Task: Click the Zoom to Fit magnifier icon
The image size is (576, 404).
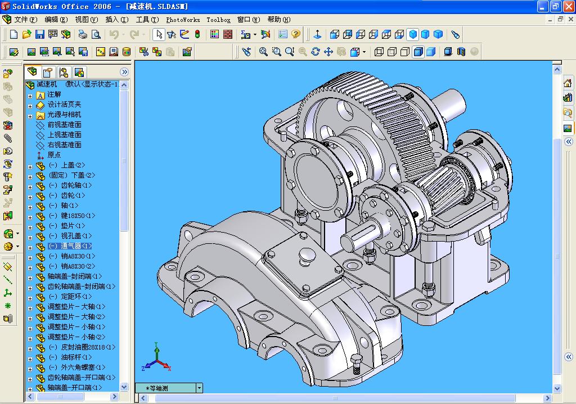Action: click(x=263, y=52)
